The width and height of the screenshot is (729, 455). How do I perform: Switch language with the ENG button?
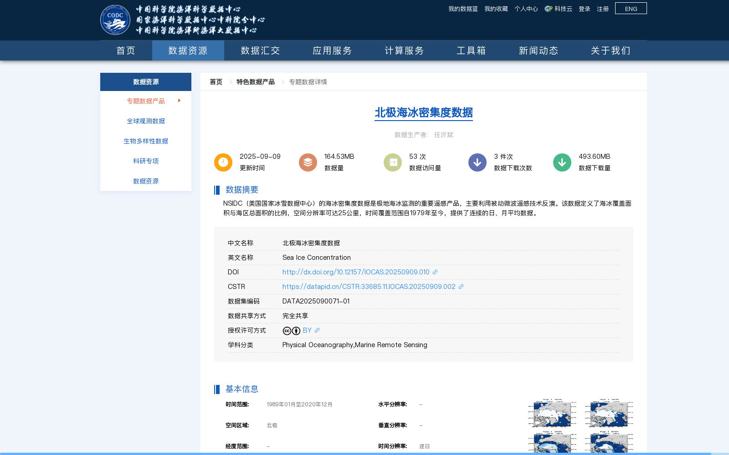[x=631, y=9]
